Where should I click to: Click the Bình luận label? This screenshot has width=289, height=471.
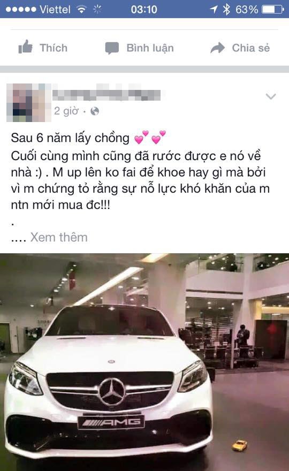click(x=150, y=48)
